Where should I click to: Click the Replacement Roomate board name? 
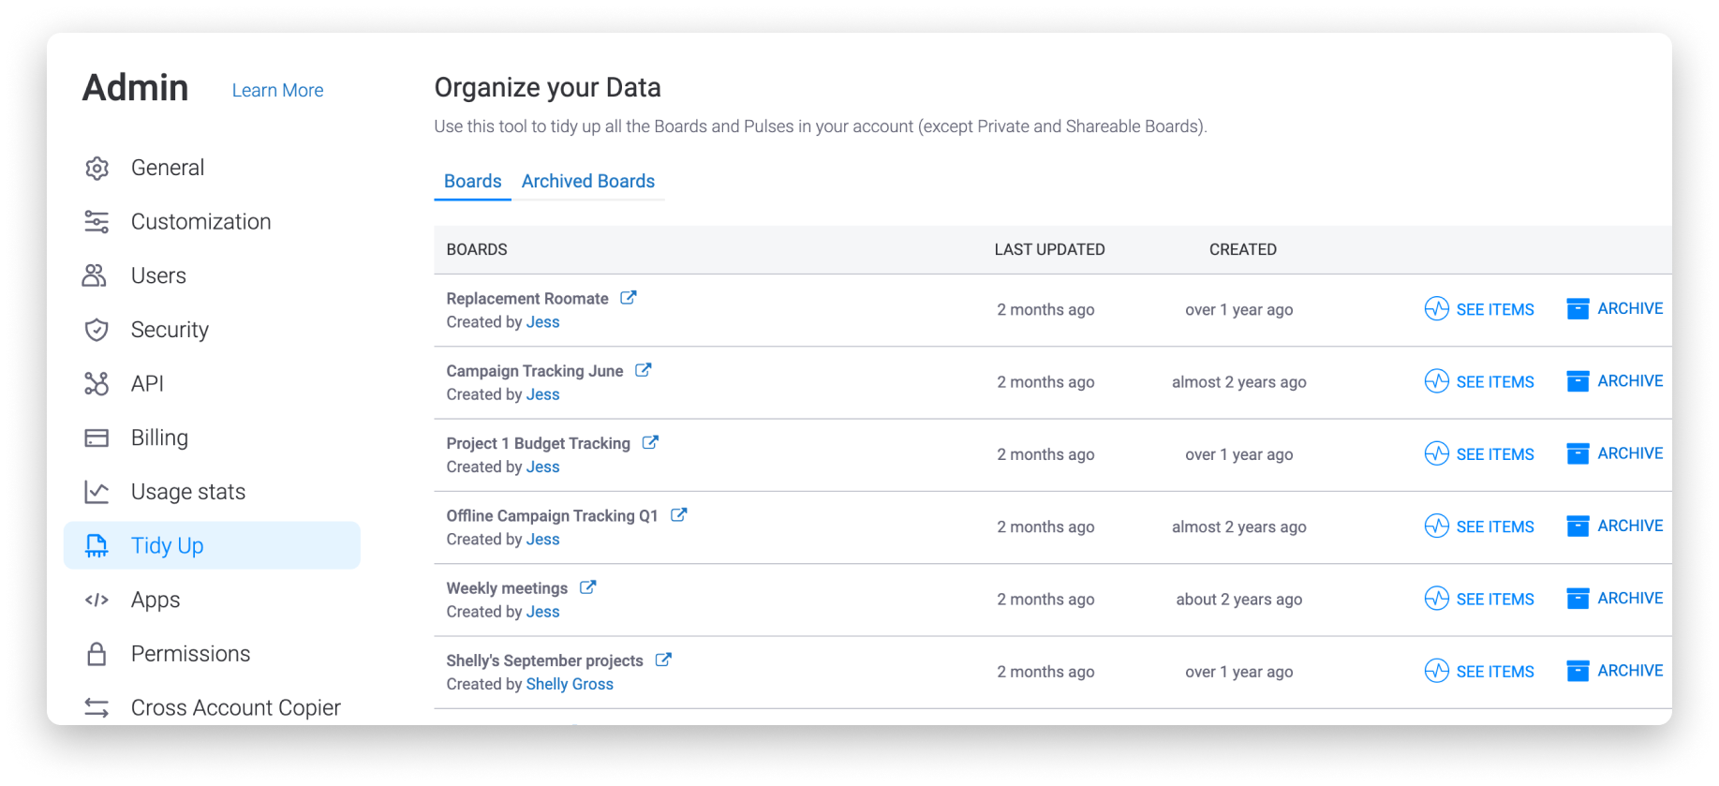tap(527, 299)
